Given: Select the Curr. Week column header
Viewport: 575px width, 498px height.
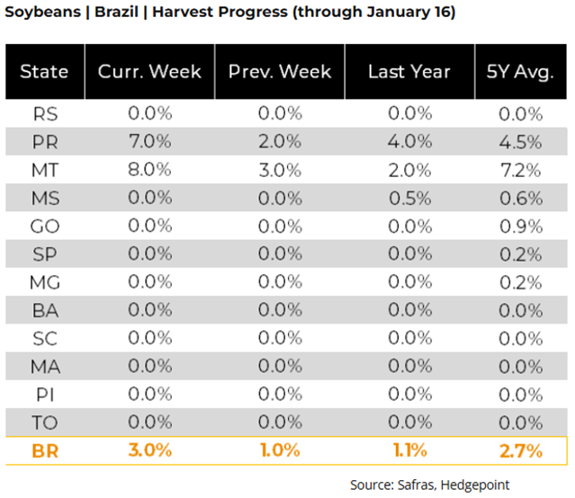Looking at the screenshot, I should (x=149, y=72).
